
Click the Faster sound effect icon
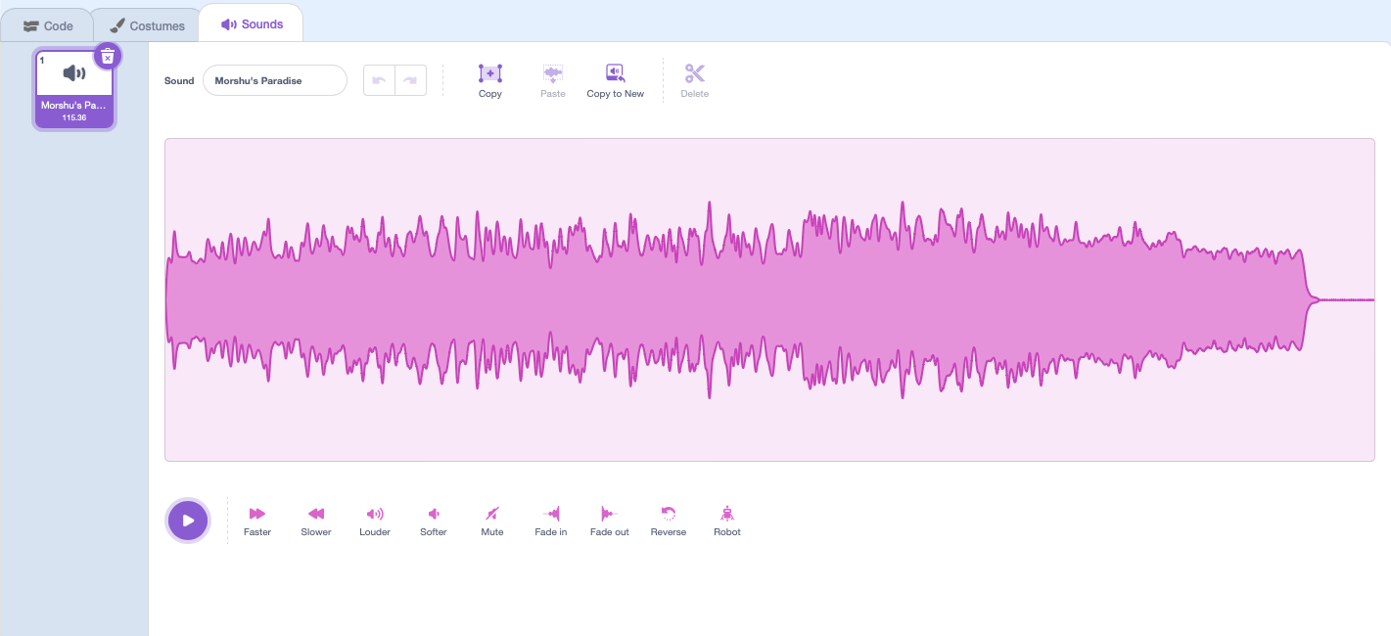[x=257, y=514]
